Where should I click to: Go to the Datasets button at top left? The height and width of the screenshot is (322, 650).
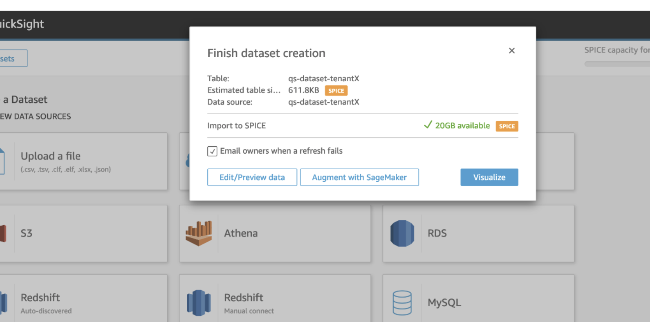(12, 58)
